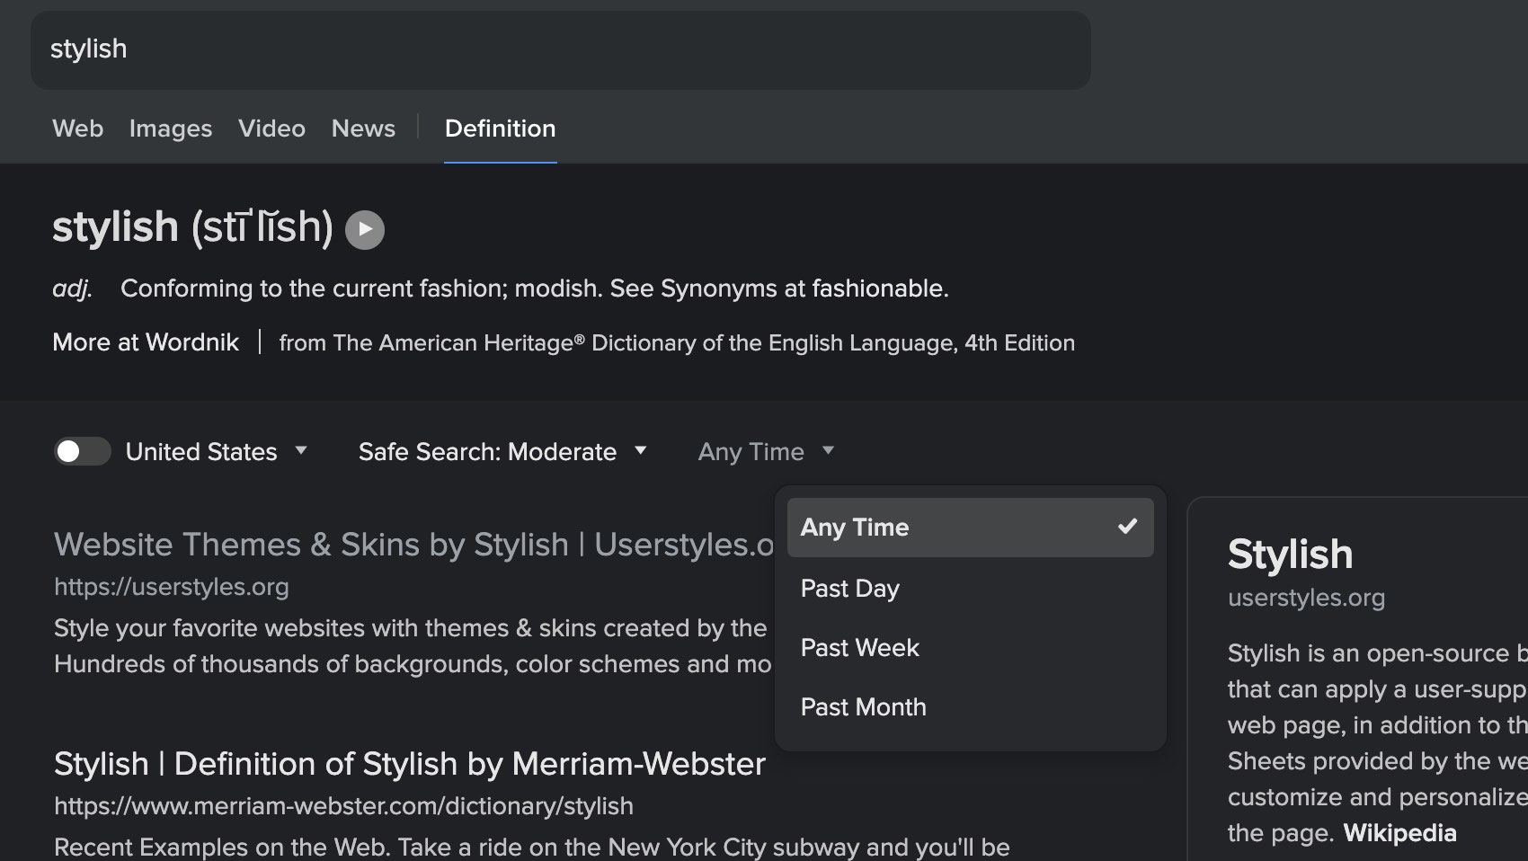Image resolution: width=1528 pixels, height=861 pixels.
Task: Visit the https://userstyles.org result URL
Action: coord(172,587)
